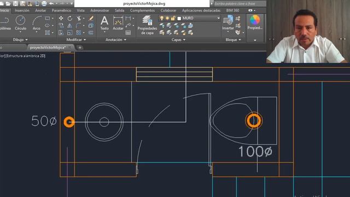Open the Complementos ribbon tab
Image resolution: width=350 pixels, height=197 pixels.
click(142, 10)
